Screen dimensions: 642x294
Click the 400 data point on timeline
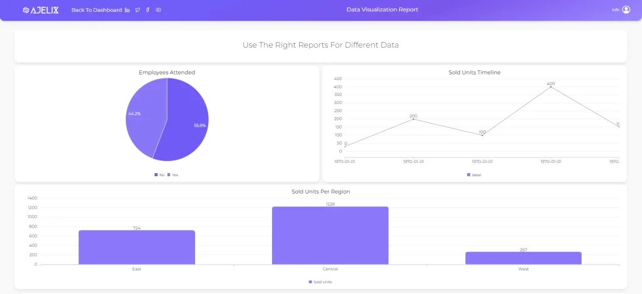tap(550, 87)
